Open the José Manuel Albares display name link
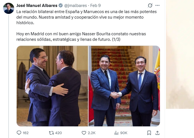 pos(37,6)
